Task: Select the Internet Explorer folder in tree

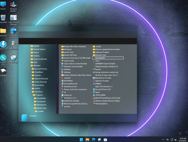Action: tap(38, 49)
